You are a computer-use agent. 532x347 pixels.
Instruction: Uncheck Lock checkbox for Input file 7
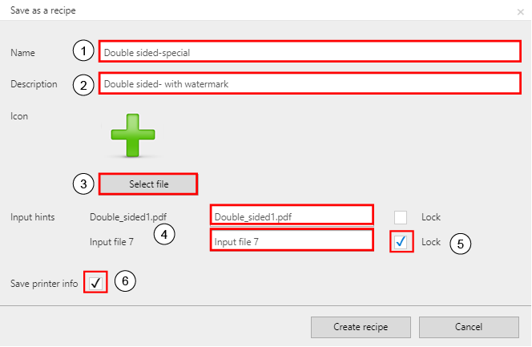[x=401, y=240]
